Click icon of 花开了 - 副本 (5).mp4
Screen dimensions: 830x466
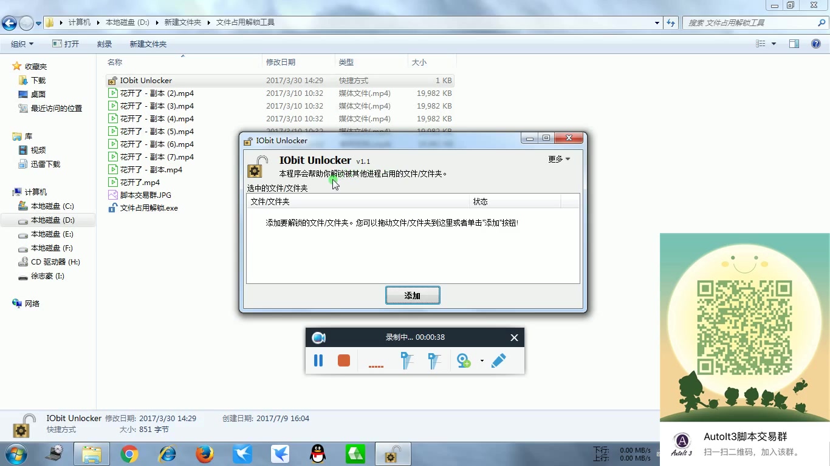coord(112,132)
